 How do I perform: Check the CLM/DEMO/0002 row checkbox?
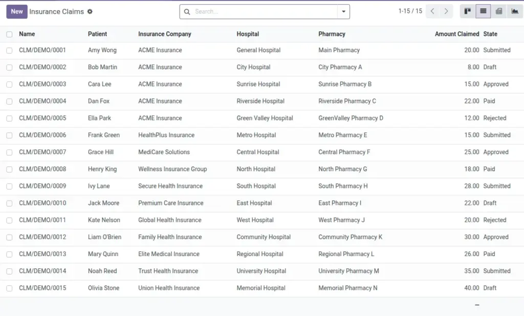(9, 68)
